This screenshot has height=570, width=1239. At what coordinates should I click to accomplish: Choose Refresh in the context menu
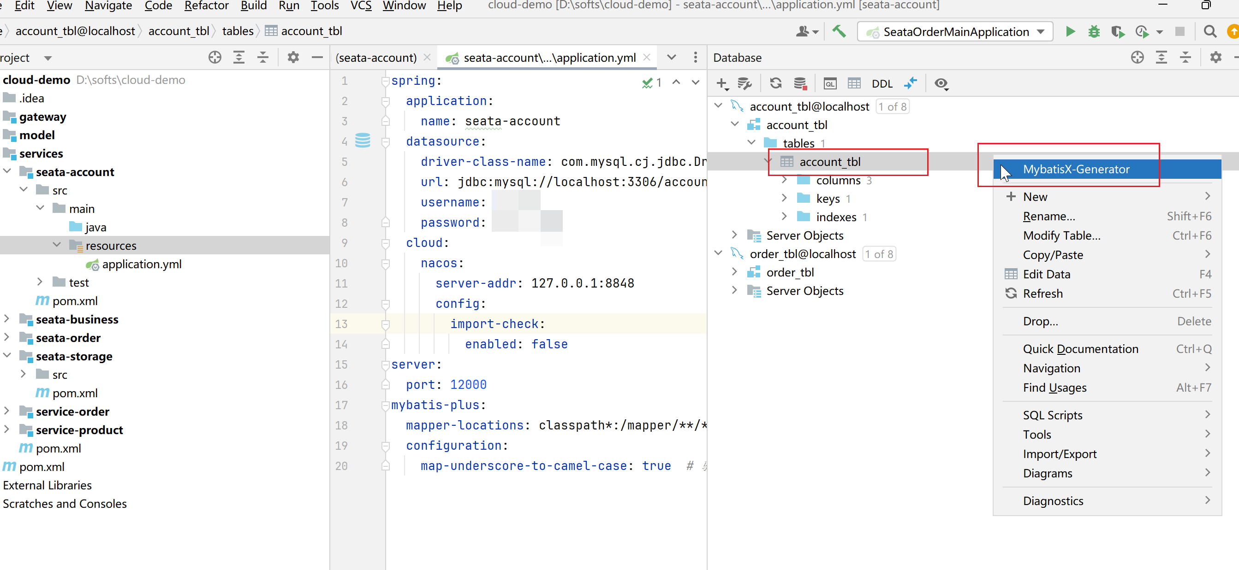pyautogui.click(x=1107, y=293)
